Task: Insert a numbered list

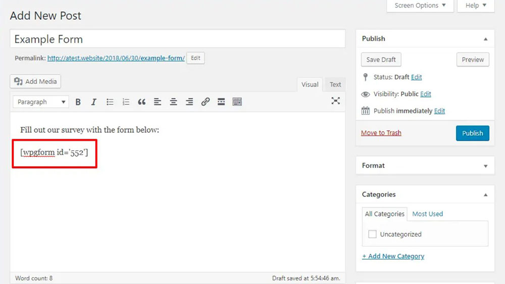Action: pos(126,102)
